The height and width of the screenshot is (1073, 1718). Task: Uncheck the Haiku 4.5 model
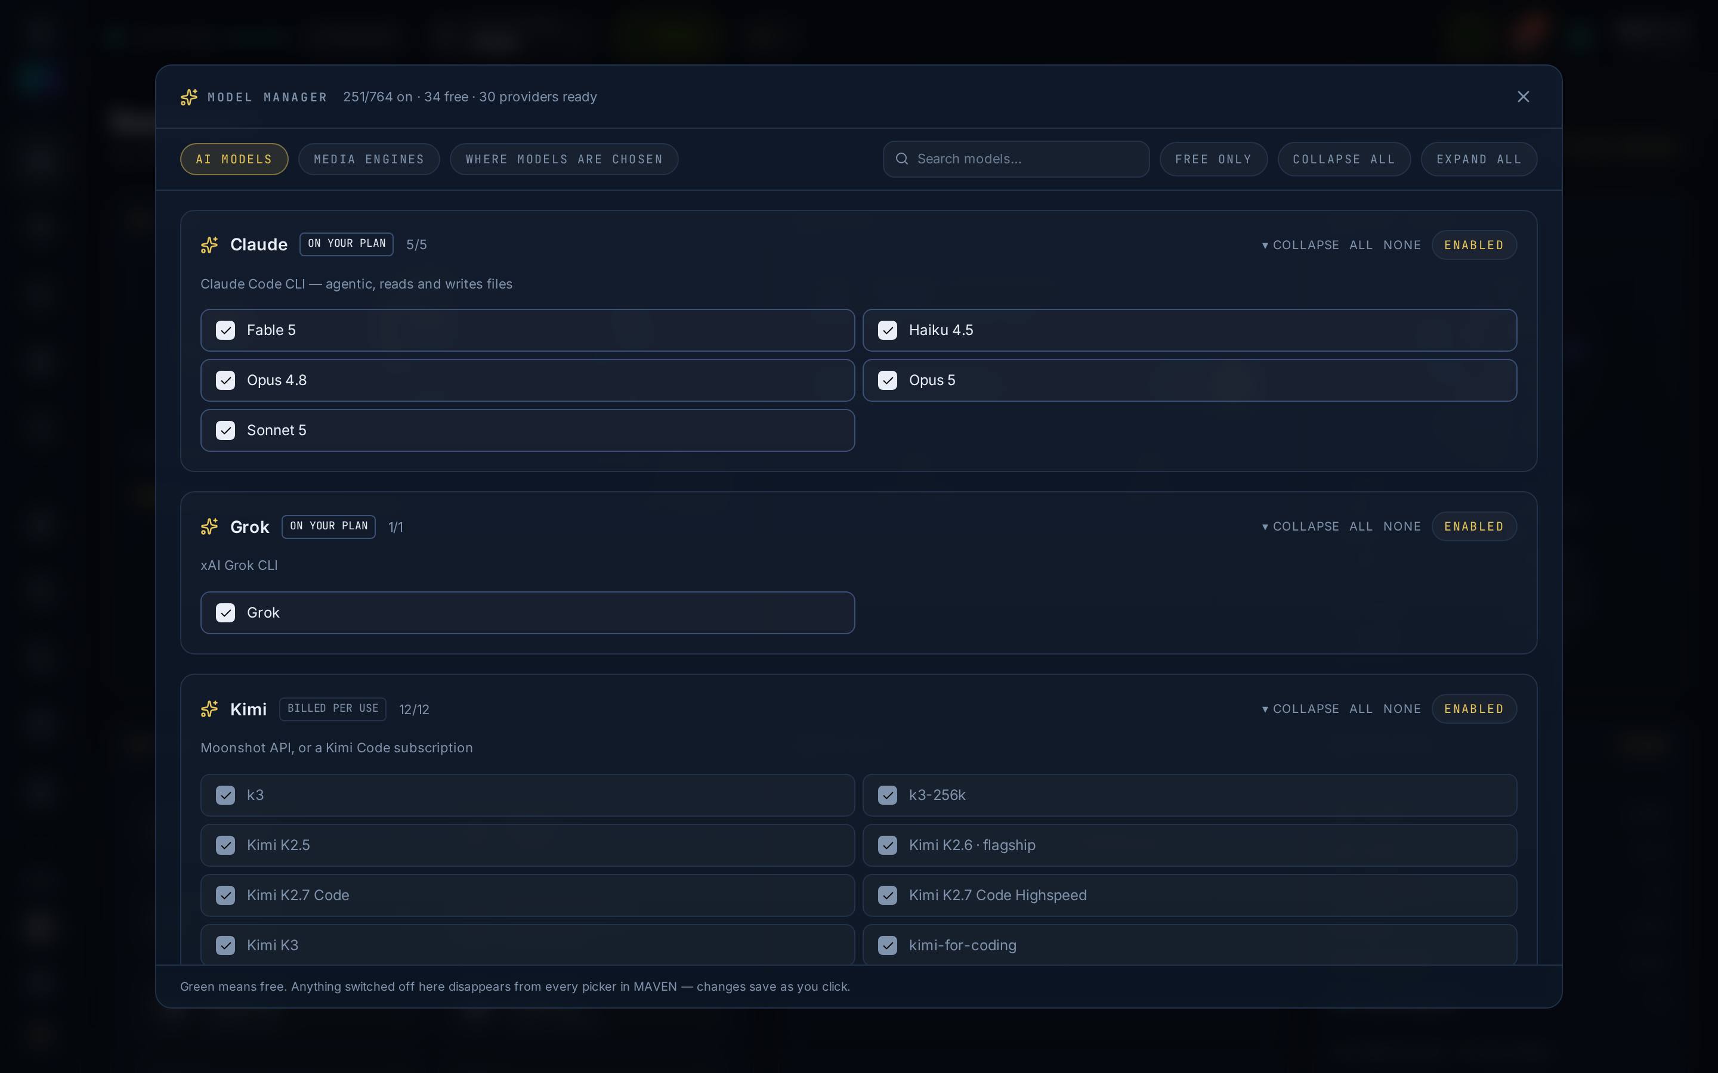point(888,331)
